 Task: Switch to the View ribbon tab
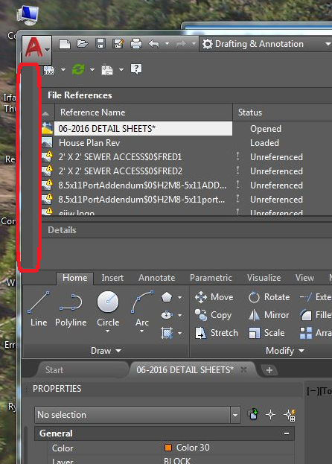coord(304,278)
